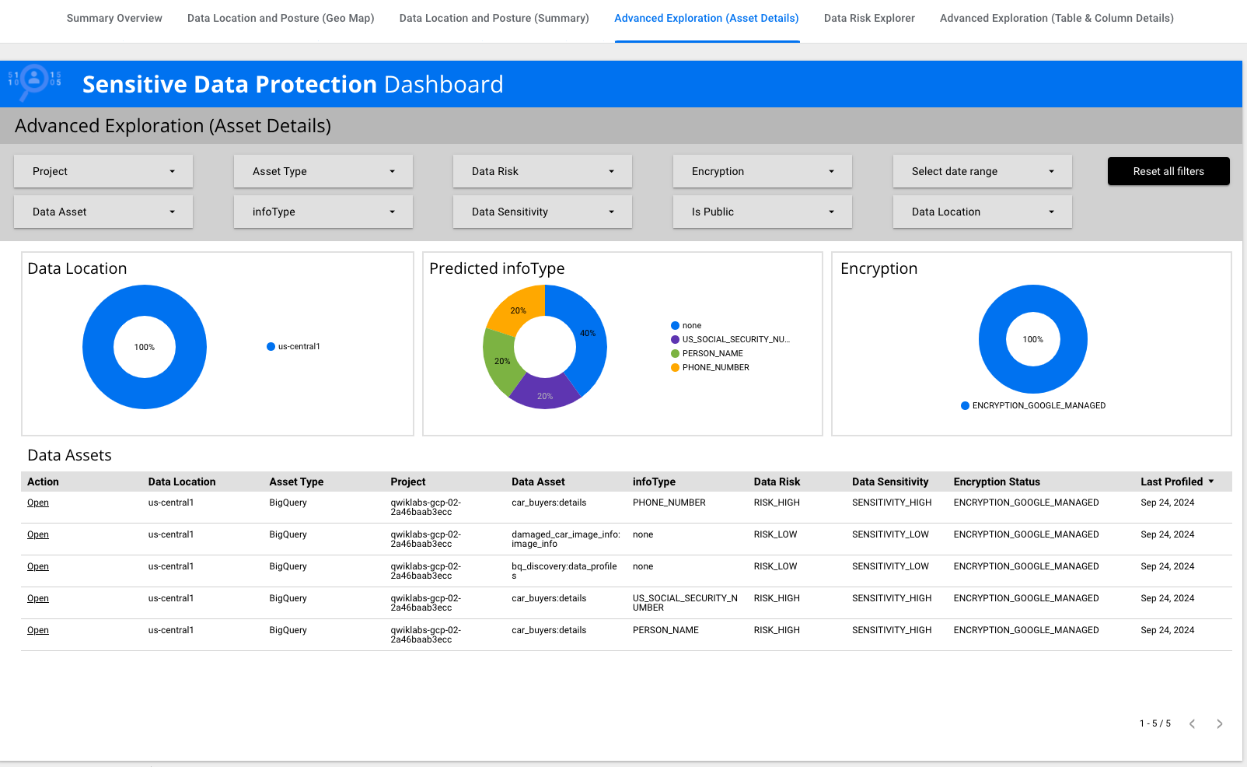This screenshot has width=1247, height=767.
Task: Click the Sensitive Data Protection logo icon
Action: [34, 83]
